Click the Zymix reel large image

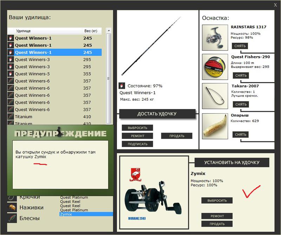click(154, 193)
